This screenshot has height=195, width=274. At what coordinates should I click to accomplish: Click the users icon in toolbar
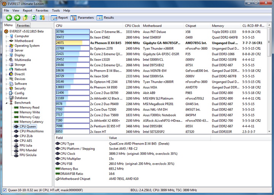pyautogui.click(x=42, y=17)
